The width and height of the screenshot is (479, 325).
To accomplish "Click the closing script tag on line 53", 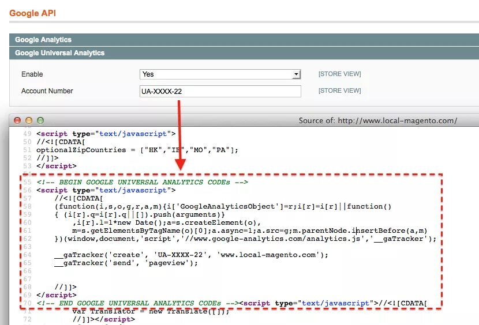I will 57,166.
